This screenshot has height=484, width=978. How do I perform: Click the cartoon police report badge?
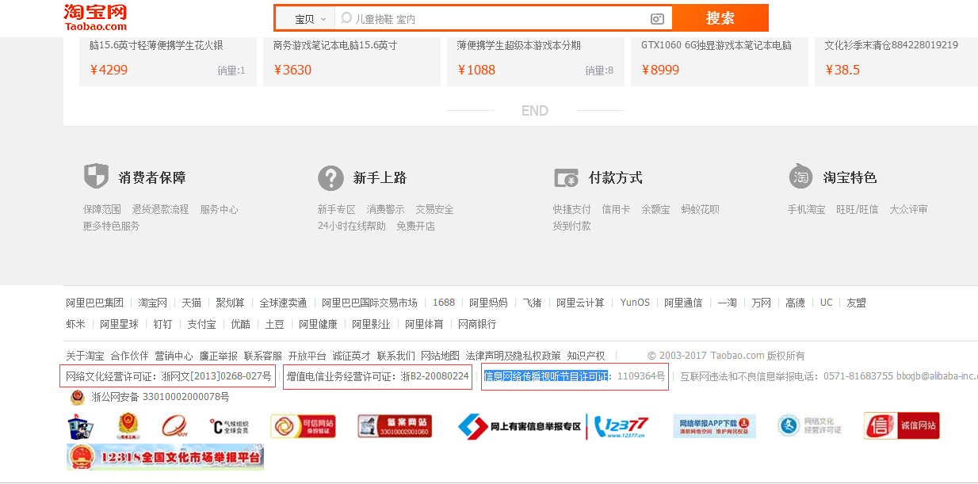click(x=79, y=426)
